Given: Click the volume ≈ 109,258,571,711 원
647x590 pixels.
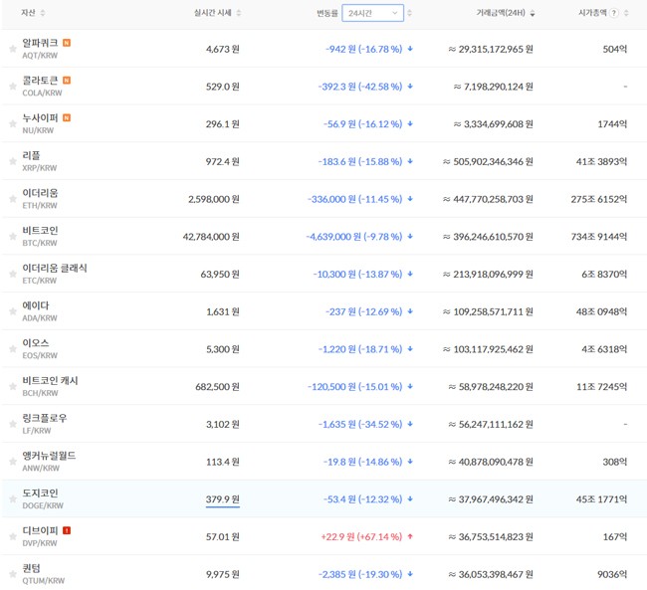Looking at the screenshot, I should click(x=488, y=312).
